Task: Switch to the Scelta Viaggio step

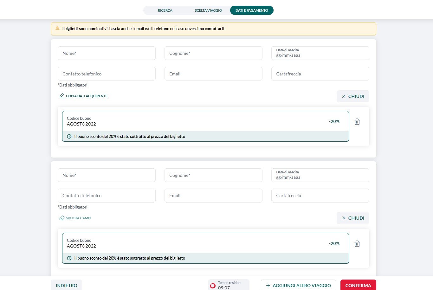Action: (208, 10)
